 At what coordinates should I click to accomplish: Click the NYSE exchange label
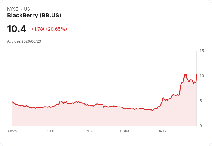pos(13,9)
